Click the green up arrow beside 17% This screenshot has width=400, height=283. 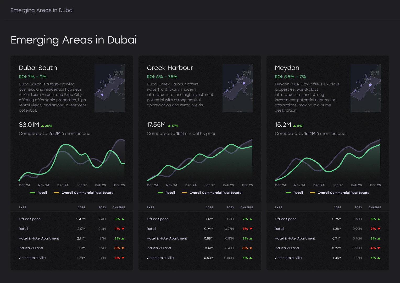point(169,126)
